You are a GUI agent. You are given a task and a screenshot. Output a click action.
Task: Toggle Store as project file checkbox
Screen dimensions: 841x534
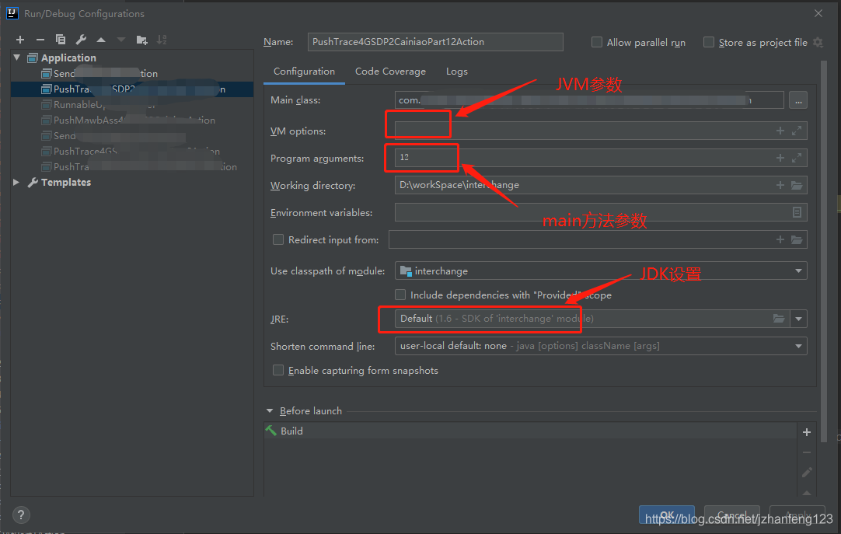tap(709, 42)
